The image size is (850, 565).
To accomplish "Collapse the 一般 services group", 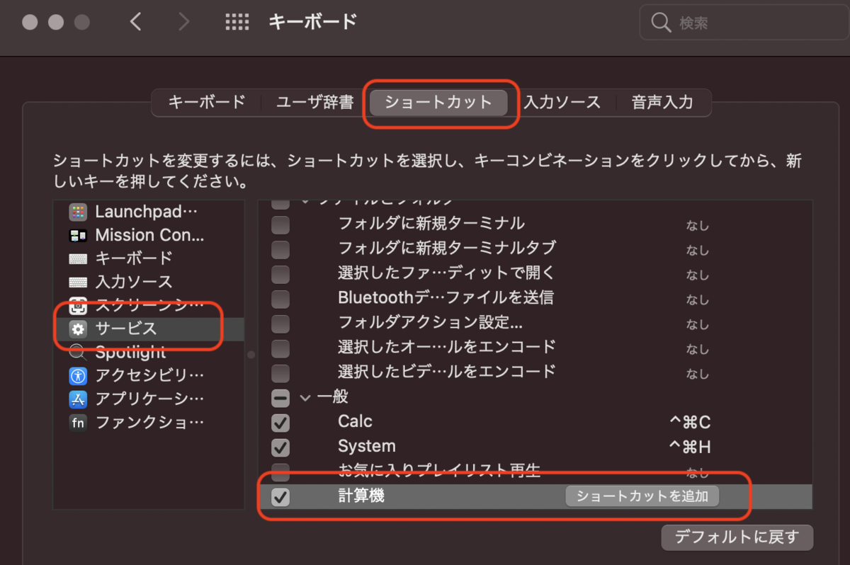I will (x=305, y=397).
